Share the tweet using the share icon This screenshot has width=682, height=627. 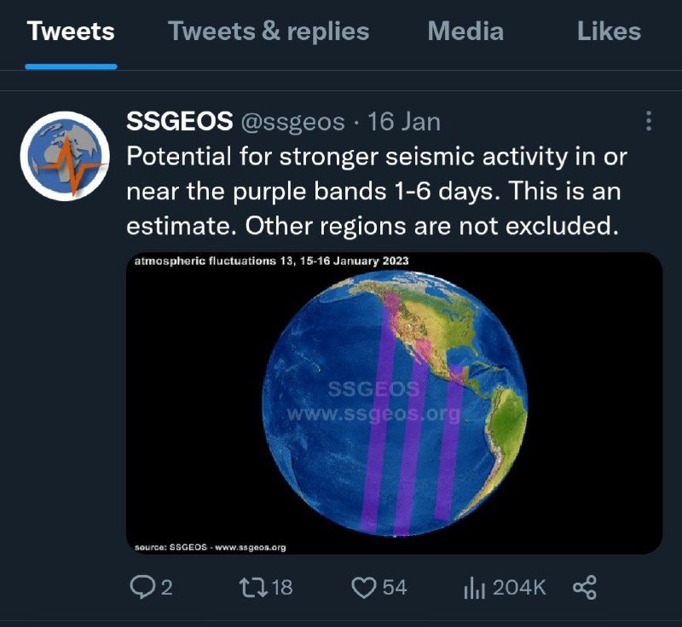(x=585, y=588)
